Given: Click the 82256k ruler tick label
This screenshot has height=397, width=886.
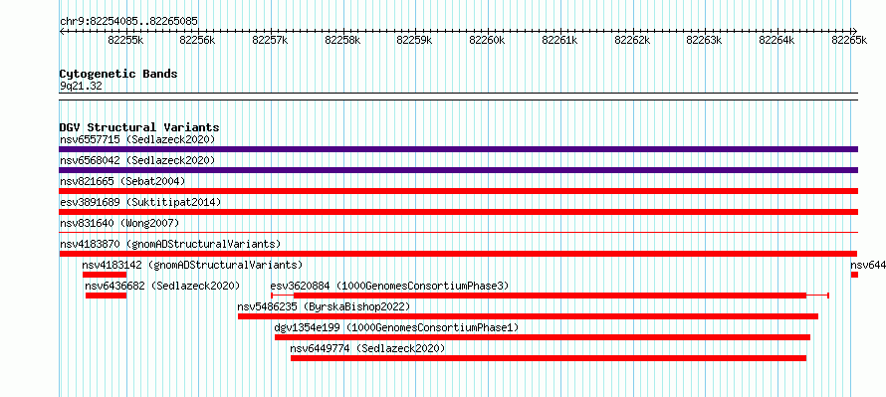Looking at the screenshot, I should (198, 40).
